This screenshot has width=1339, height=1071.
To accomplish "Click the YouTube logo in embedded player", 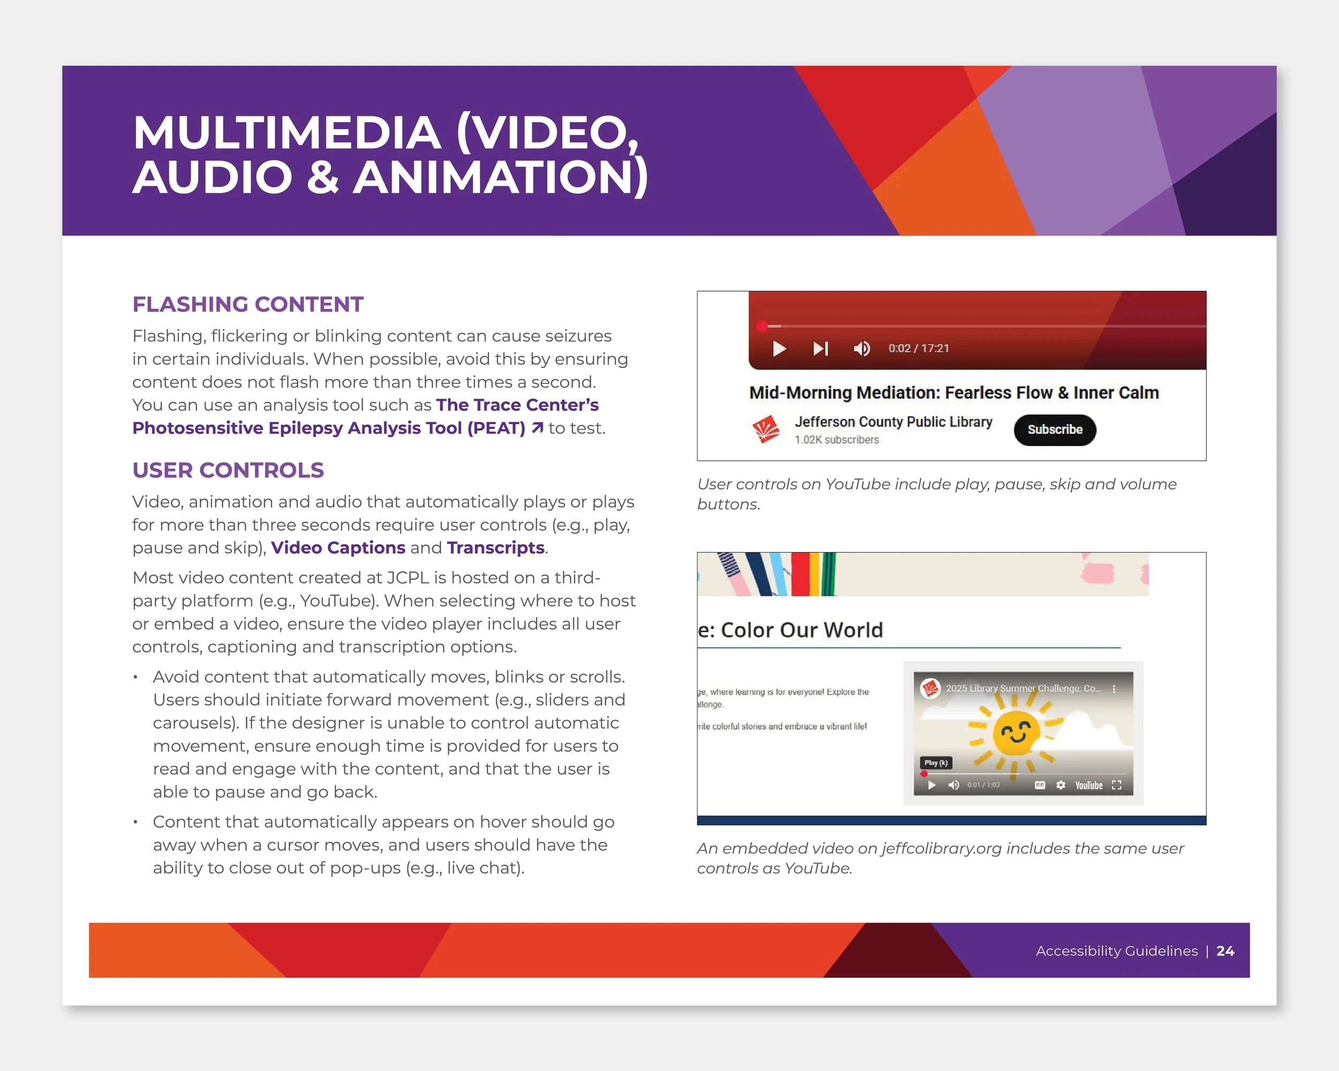I will click(1089, 786).
